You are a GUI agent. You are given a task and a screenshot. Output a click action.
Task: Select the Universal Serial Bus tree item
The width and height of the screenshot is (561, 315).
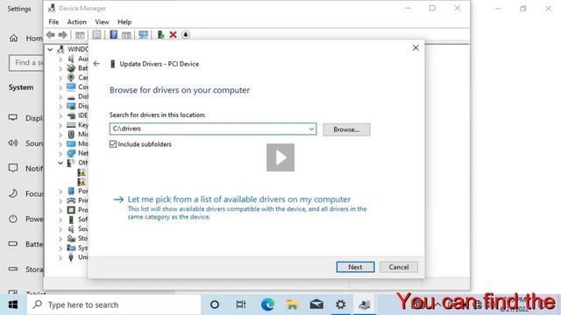tap(77, 257)
